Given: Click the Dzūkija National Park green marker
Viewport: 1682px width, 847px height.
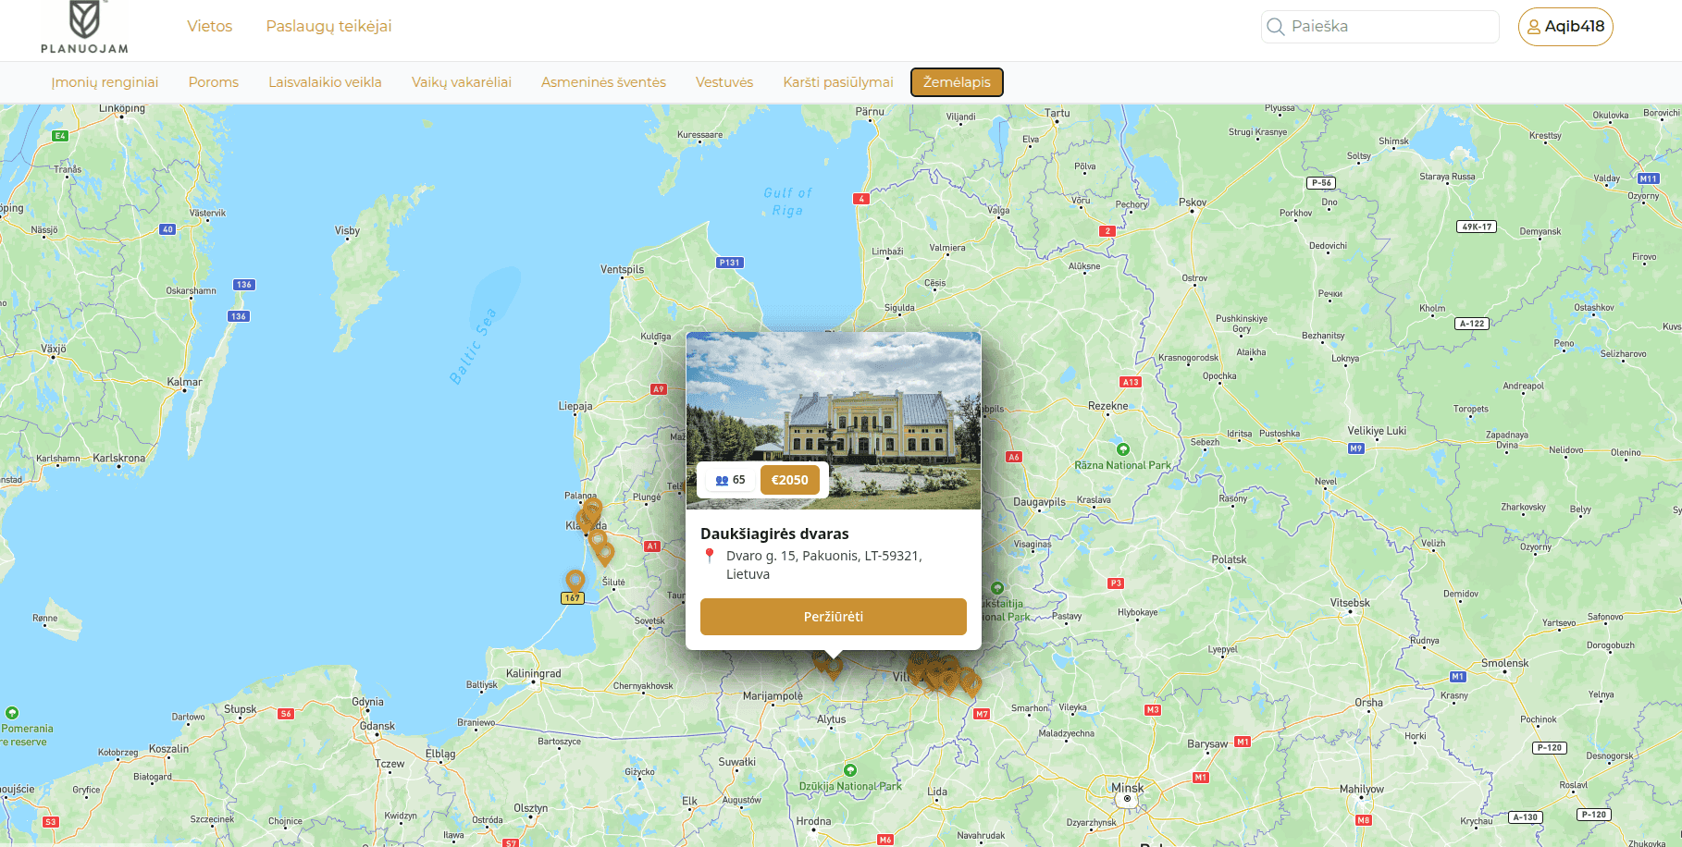Looking at the screenshot, I should 850,770.
